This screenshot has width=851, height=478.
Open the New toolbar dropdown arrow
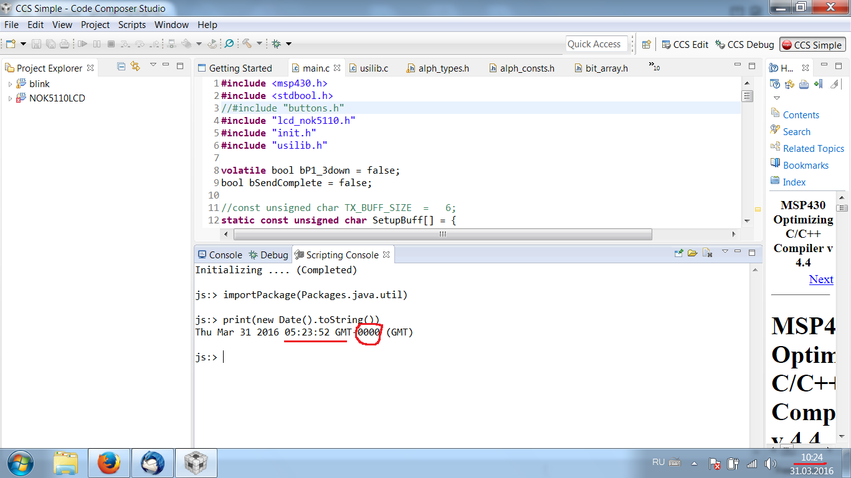pyautogui.click(x=22, y=44)
